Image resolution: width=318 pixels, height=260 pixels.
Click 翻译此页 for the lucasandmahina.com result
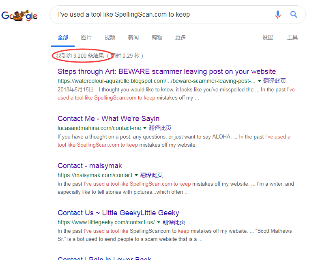coord(160,128)
